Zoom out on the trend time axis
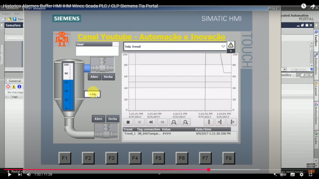Screen dimensions: 319x179 tap(185, 122)
